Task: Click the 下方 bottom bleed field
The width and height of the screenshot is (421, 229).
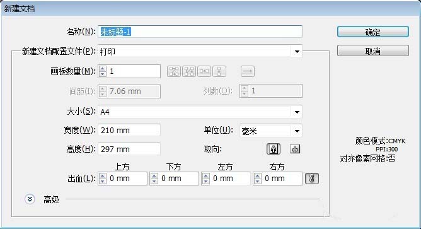Action: pyautogui.click(x=178, y=179)
